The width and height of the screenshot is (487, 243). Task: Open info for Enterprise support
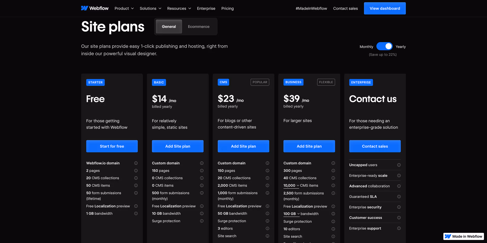coord(399,228)
